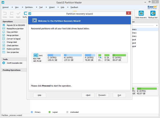160x118 pixels.
Task: Collapse the list group arrow in the main window
Action: (x=157, y=25)
